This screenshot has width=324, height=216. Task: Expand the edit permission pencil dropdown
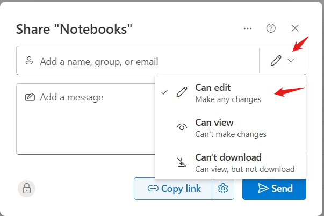coord(283,60)
